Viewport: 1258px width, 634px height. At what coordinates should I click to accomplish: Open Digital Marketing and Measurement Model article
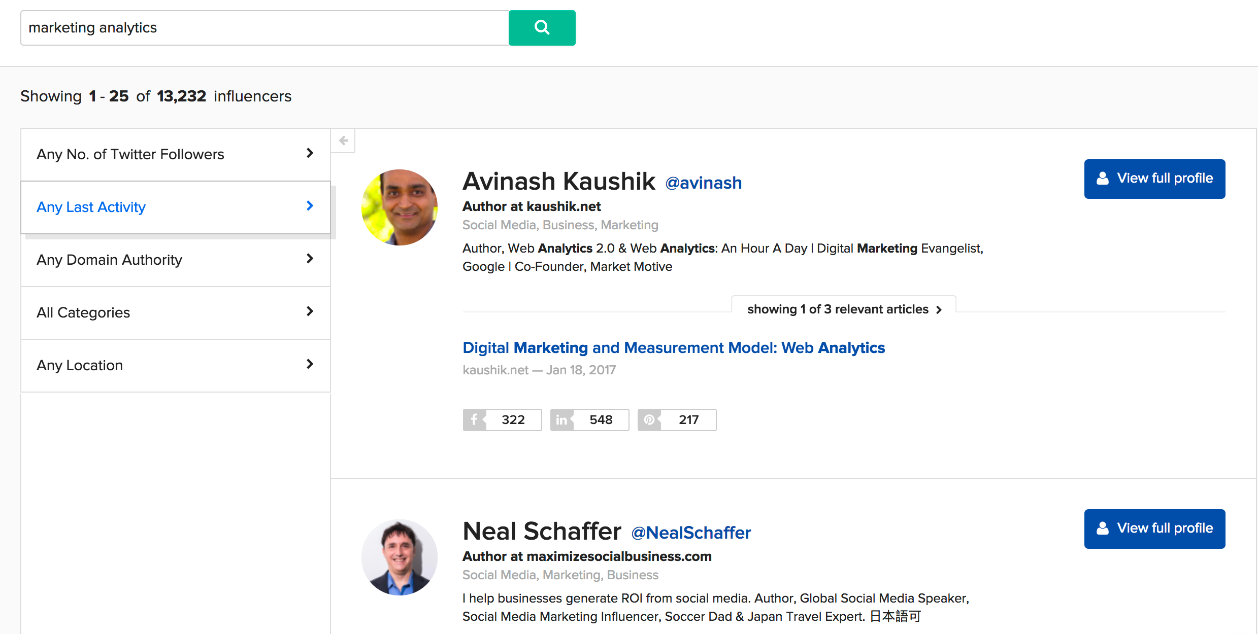coord(673,348)
